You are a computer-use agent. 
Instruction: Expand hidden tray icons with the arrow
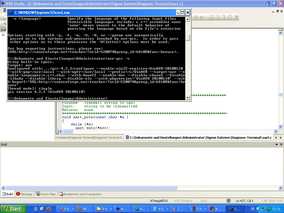(258, 209)
